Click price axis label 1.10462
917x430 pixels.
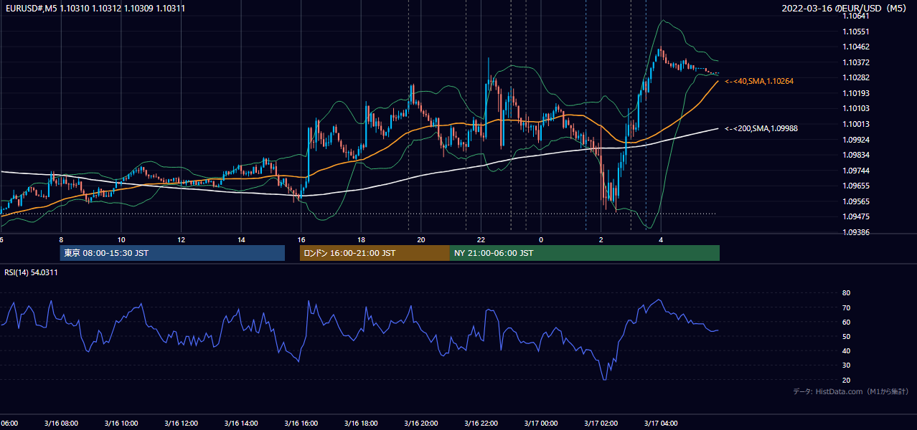(x=855, y=47)
